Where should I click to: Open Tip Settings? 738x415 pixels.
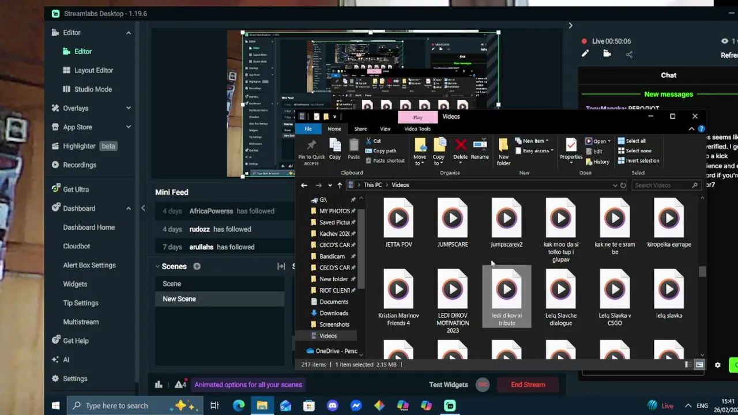click(x=81, y=303)
